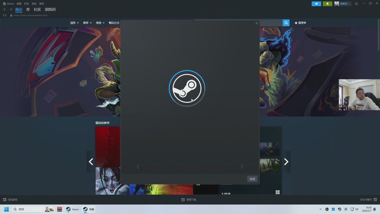Screen dimensions: 380x214
Task: Go to previous item using dialog left arrow
Action: pyautogui.click(x=138, y=166)
